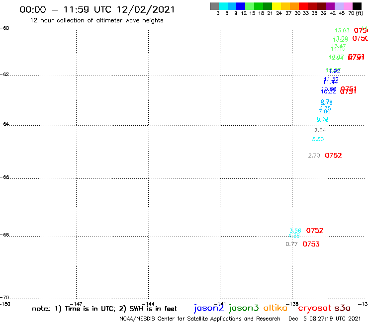The height and width of the screenshot is (323, 368).
Task: Pick the lavender legend swatch
Action: tap(339, 6)
